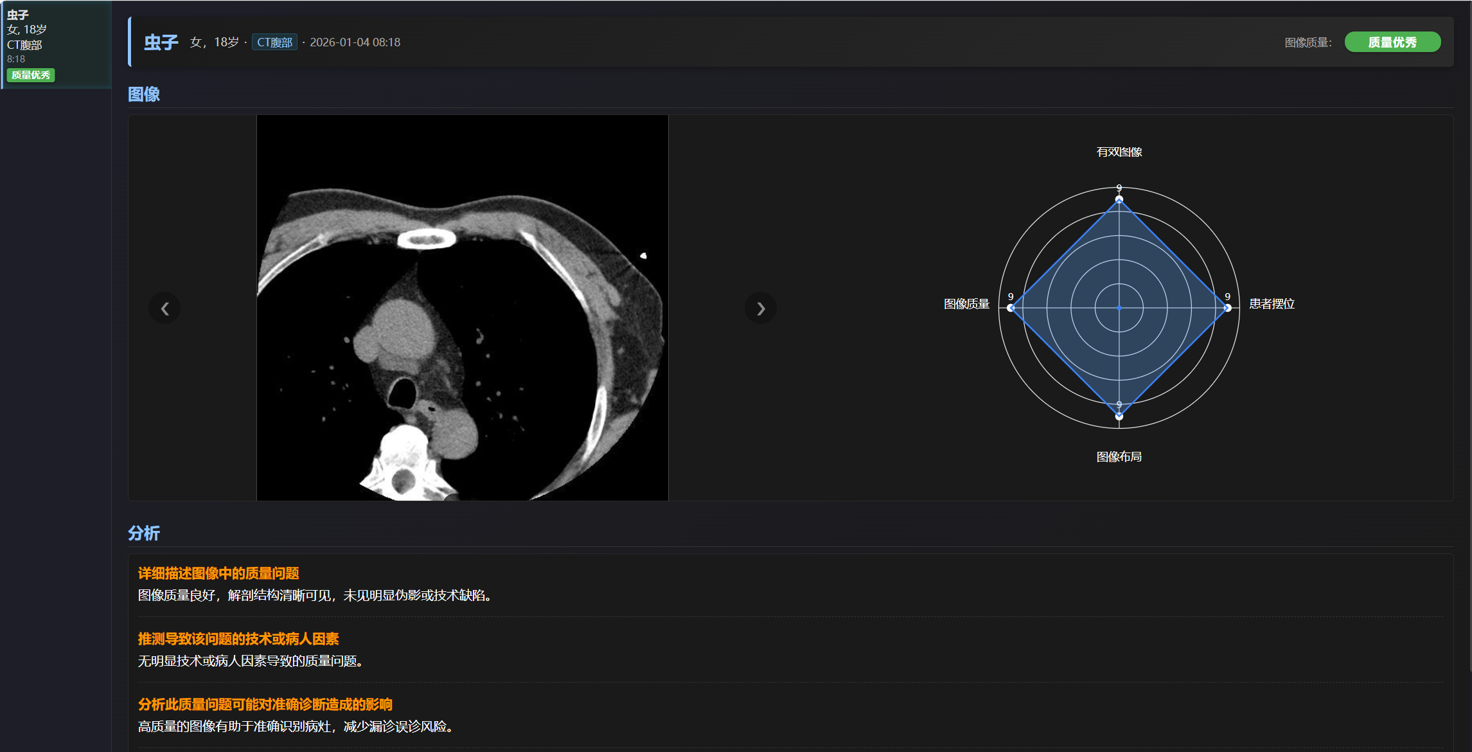Click the 有效图像 axis label
This screenshot has height=752, width=1472.
click(1119, 152)
